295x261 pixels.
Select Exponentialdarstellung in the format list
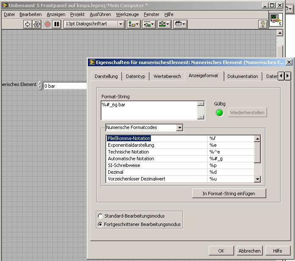[131, 145]
